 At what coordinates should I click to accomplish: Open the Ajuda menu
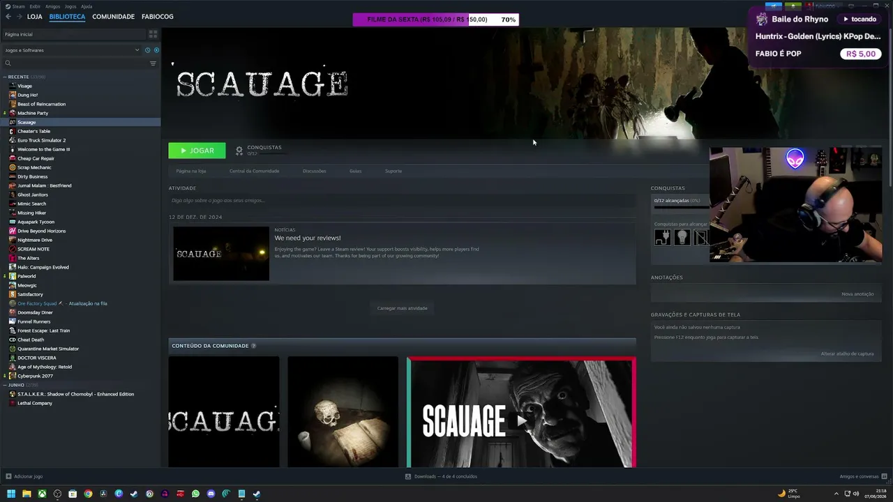[x=87, y=6]
